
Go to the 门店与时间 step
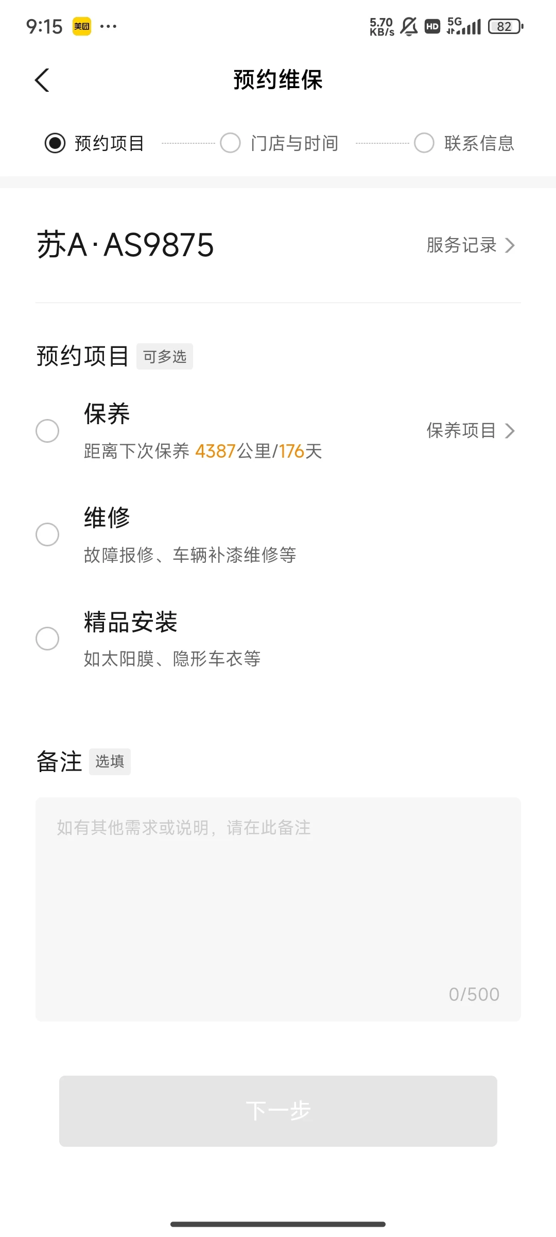tap(230, 143)
